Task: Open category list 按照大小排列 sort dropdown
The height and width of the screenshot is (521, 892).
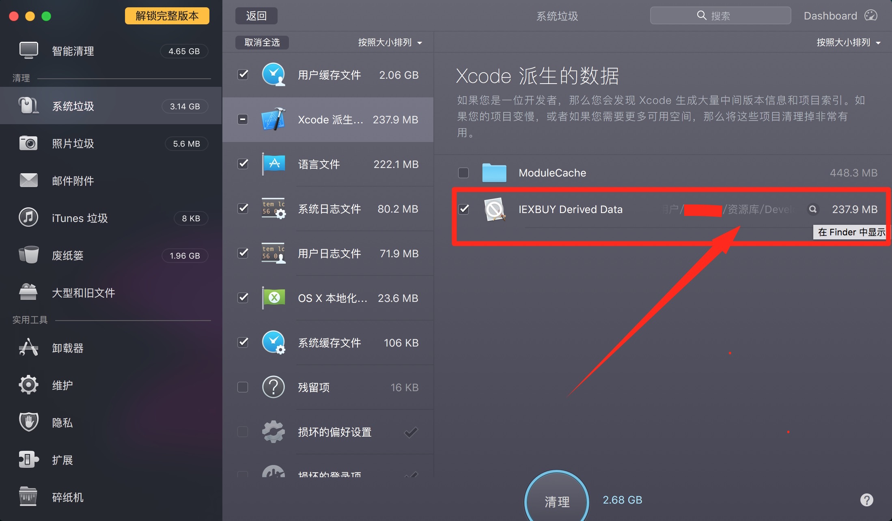Action: (390, 42)
